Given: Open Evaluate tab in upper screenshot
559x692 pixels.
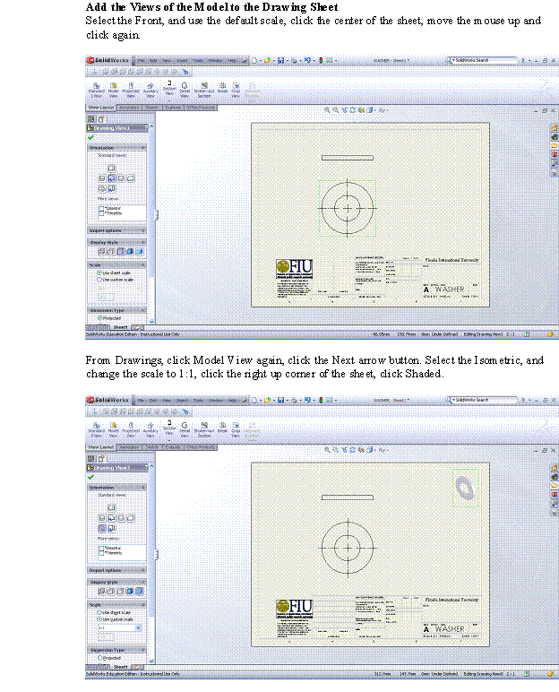Looking at the screenshot, I should coord(173,108).
